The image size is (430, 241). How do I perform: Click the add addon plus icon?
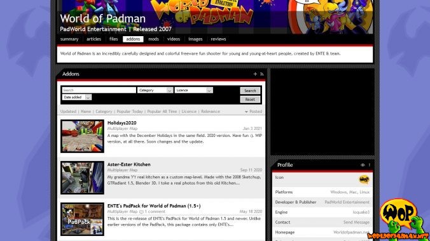(x=255, y=74)
